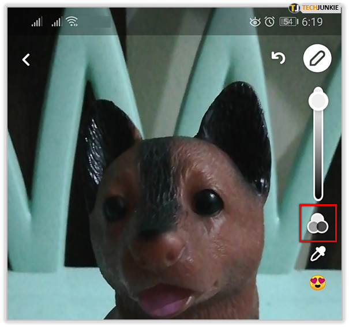Tap the battery indicator showing 54
This screenshot has height=327, width=349.
(288, 22)
